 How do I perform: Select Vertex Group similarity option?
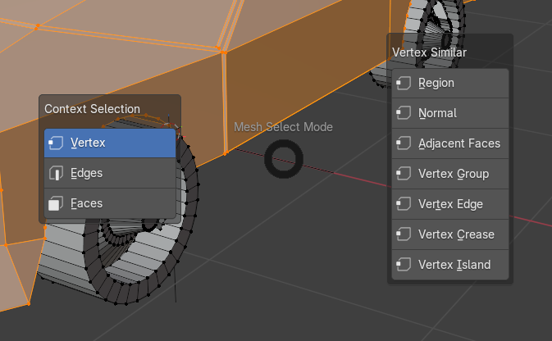[x=450, y=174]
